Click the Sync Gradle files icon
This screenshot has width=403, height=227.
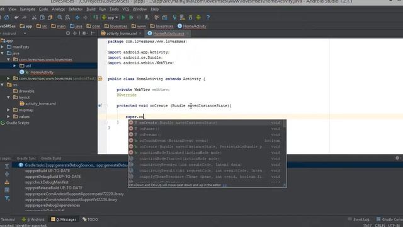point(174,18)
